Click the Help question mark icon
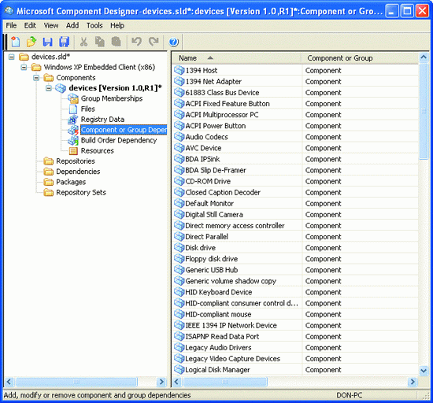The image size is (433, 403). 174,43
